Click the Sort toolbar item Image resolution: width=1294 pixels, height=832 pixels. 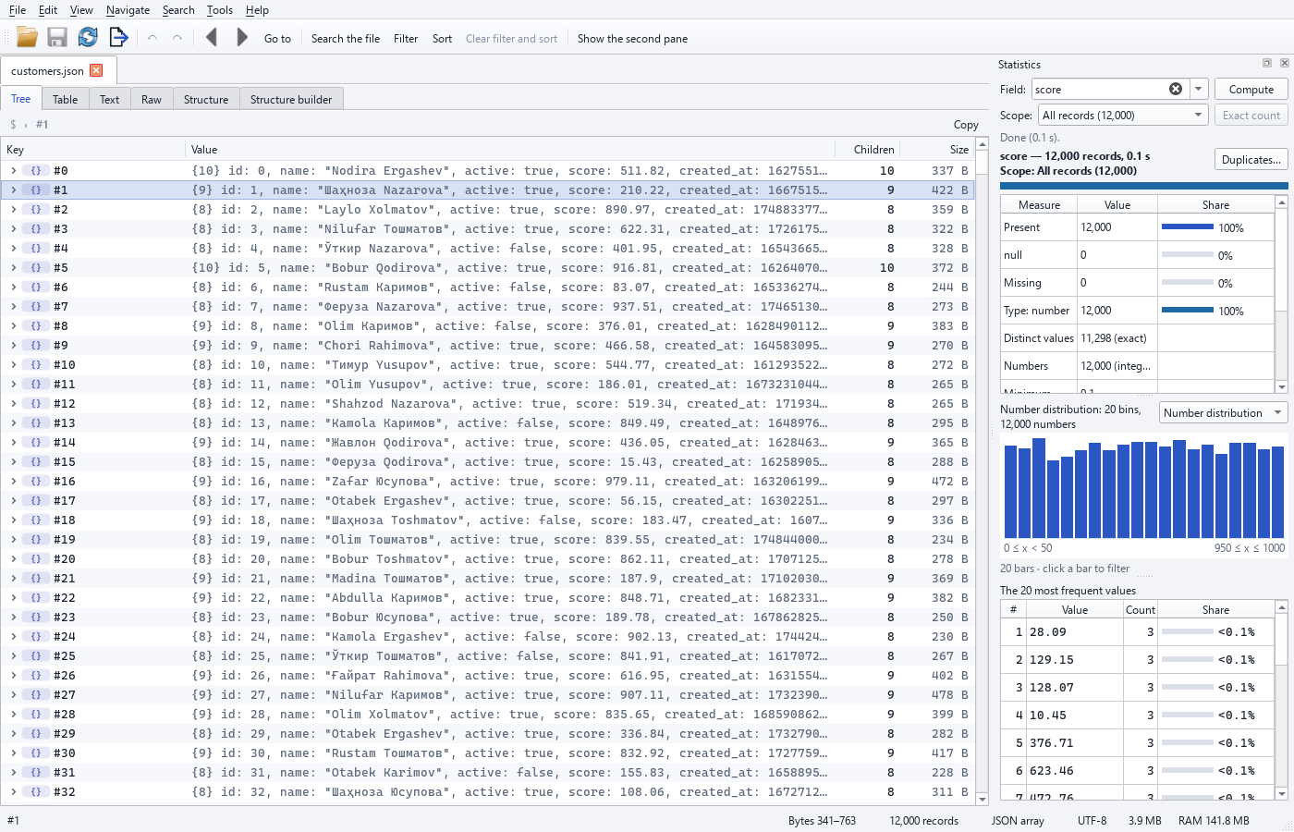[x=442, y=38]
